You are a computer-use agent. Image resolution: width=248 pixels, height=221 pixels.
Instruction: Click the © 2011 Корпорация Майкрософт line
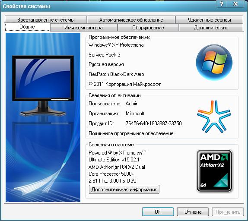124,84
